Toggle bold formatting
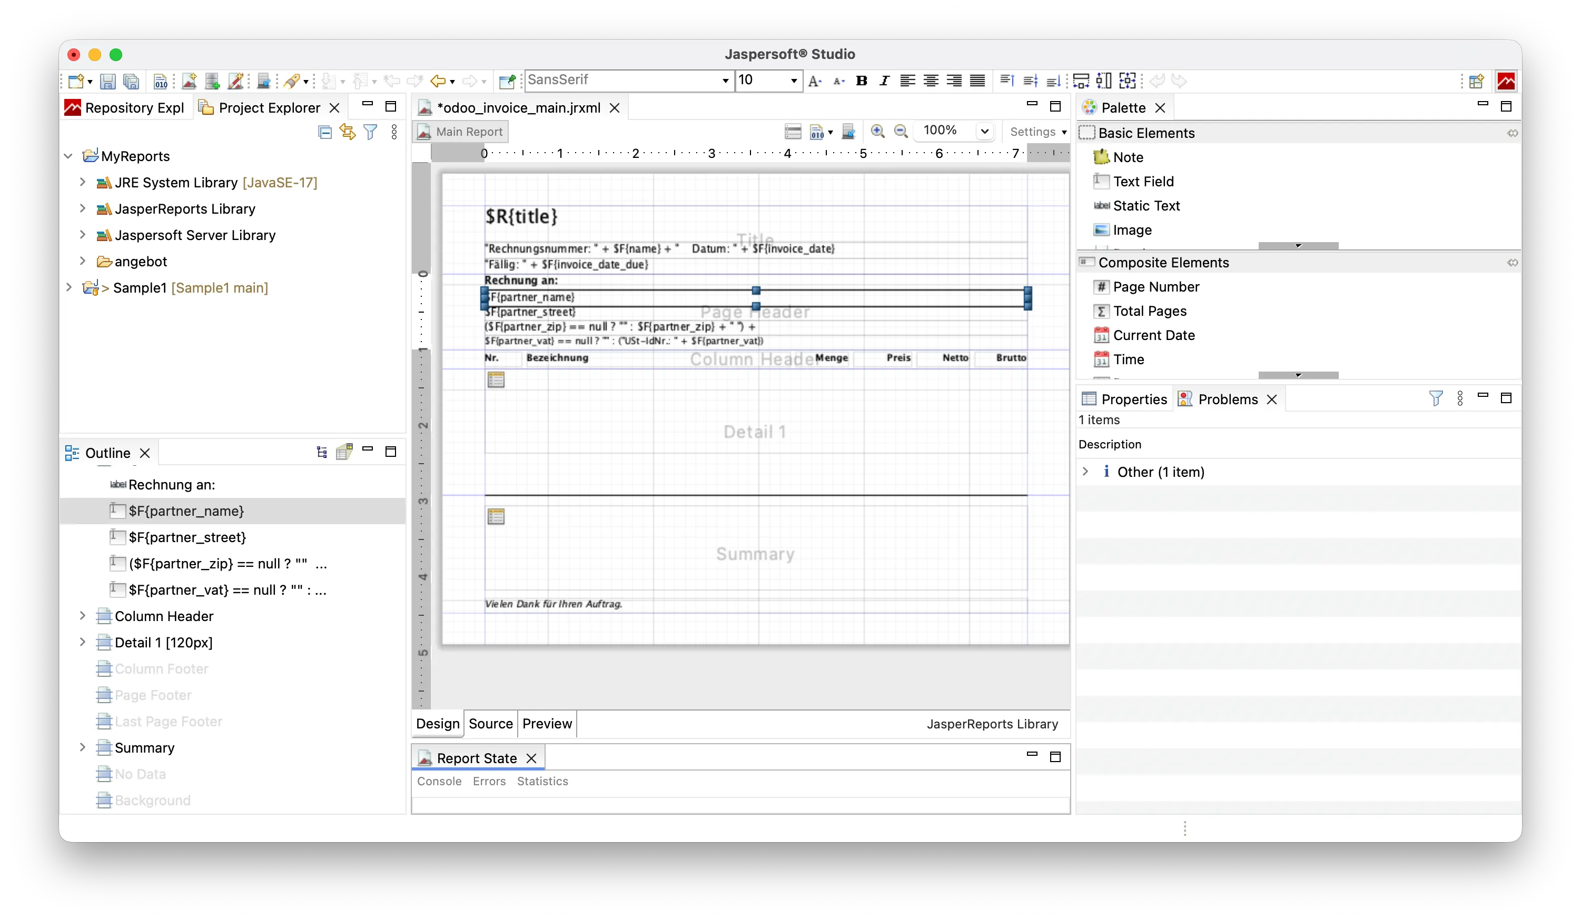Screen dimensions: 1581x920 pyautogui.click(x=862, y=81)
